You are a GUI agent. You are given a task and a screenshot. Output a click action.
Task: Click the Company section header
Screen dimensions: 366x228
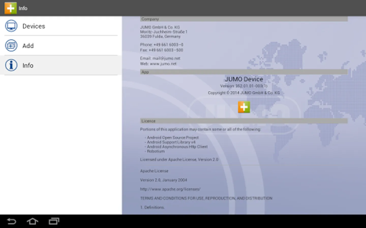(x=244, y=19)
